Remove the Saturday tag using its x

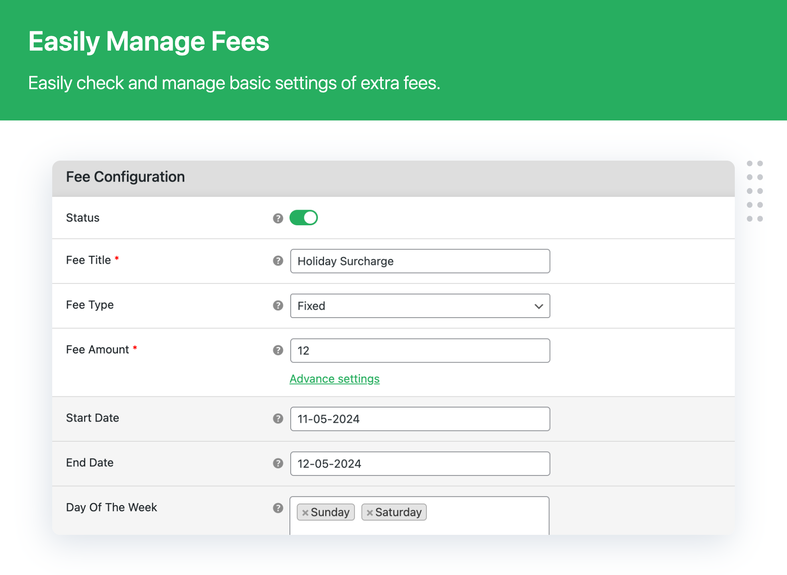(x=370, y=513)
